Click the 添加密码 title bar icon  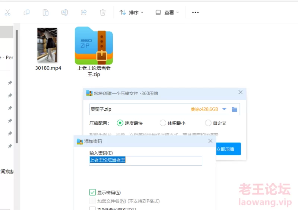80,141
